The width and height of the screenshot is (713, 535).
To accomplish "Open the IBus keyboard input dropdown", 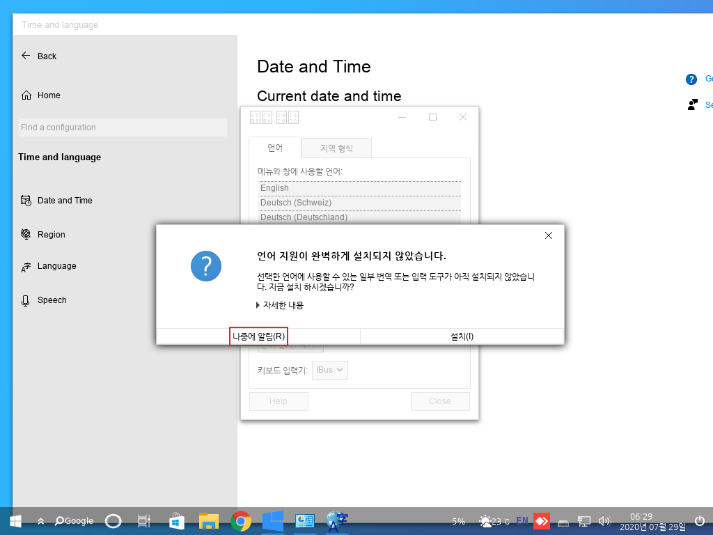I will (329, 370).
